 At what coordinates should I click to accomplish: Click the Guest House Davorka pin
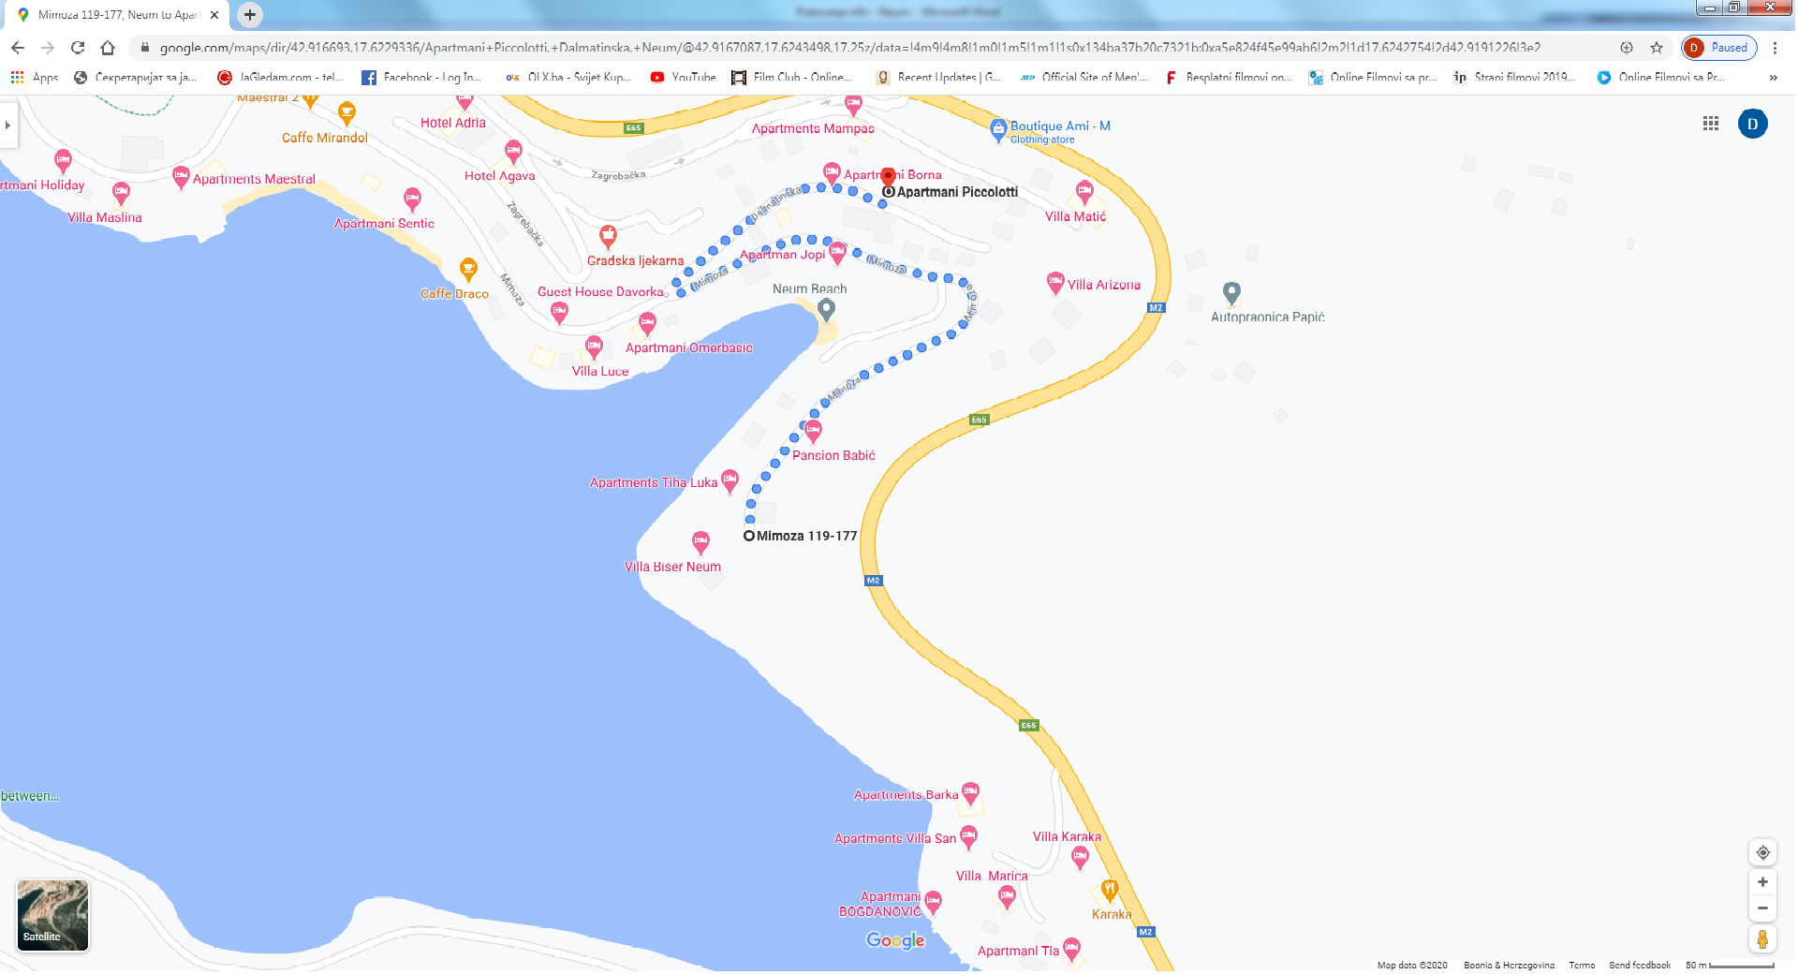(559, 313)
